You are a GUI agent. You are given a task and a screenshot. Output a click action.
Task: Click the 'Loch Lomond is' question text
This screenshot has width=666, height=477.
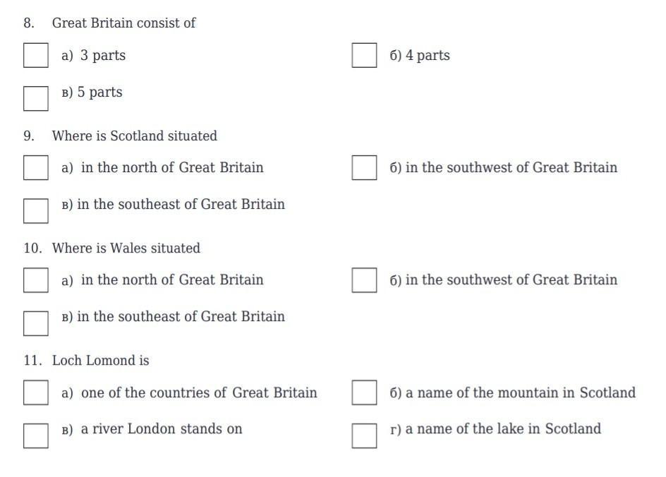101,361
